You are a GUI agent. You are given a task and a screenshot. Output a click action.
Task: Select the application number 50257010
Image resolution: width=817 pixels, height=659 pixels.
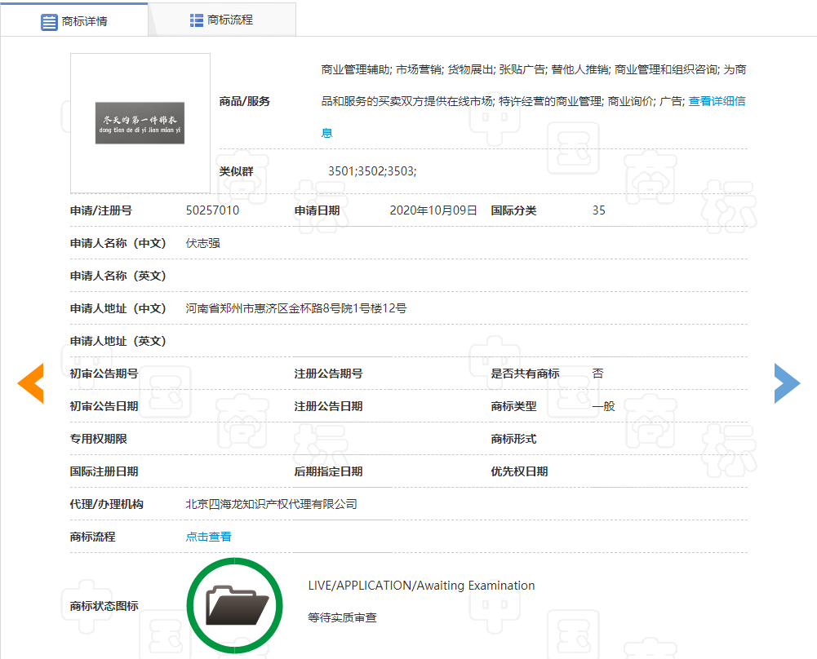pos(213,210)
